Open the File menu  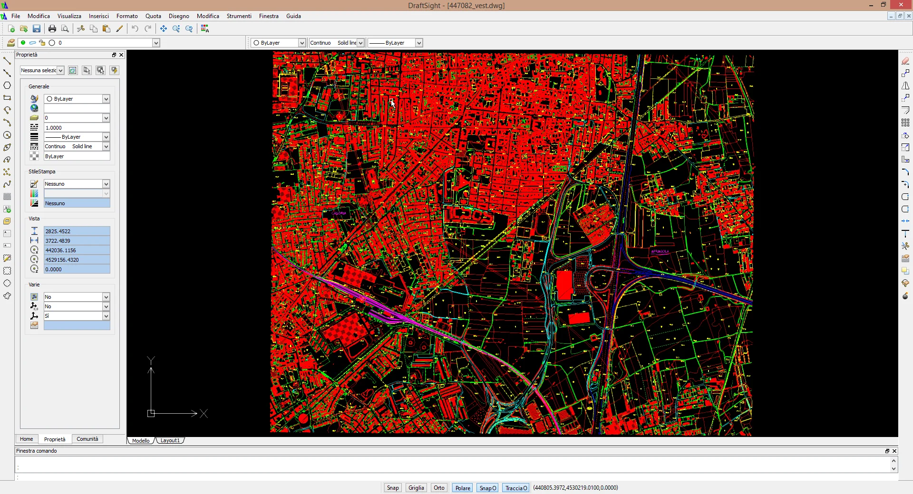pyautogui.click(x=16, y=16)
